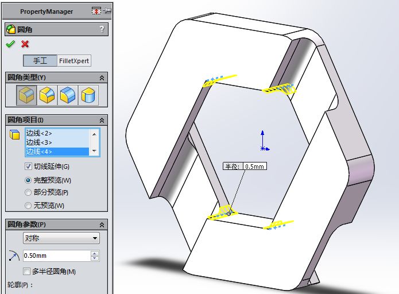This screenshot has height=294, width=399.
Task: Click the 0.5mm value in radius callout
Action: (254, 167)
